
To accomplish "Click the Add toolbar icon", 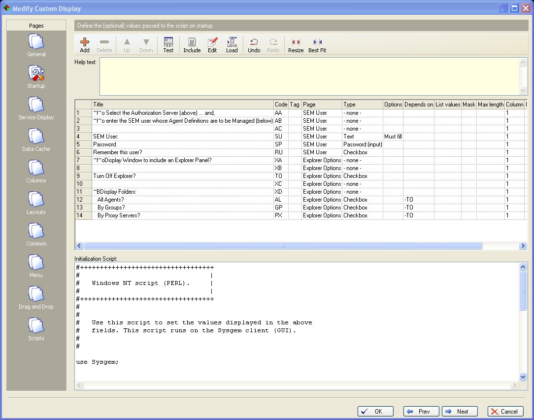I will click(x=85, y=45).
